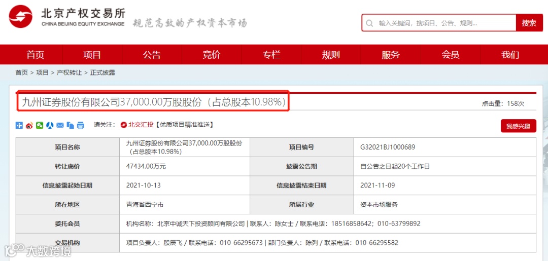Select the end date 2021-11-09
The height and width of the screenshot is (261, 548).
pyautogui.click(x=378, y=185)
